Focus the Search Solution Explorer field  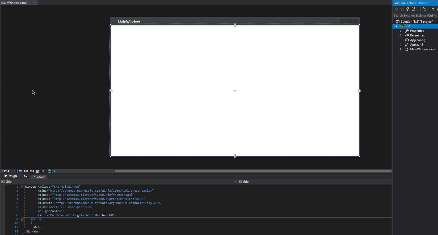415,16
